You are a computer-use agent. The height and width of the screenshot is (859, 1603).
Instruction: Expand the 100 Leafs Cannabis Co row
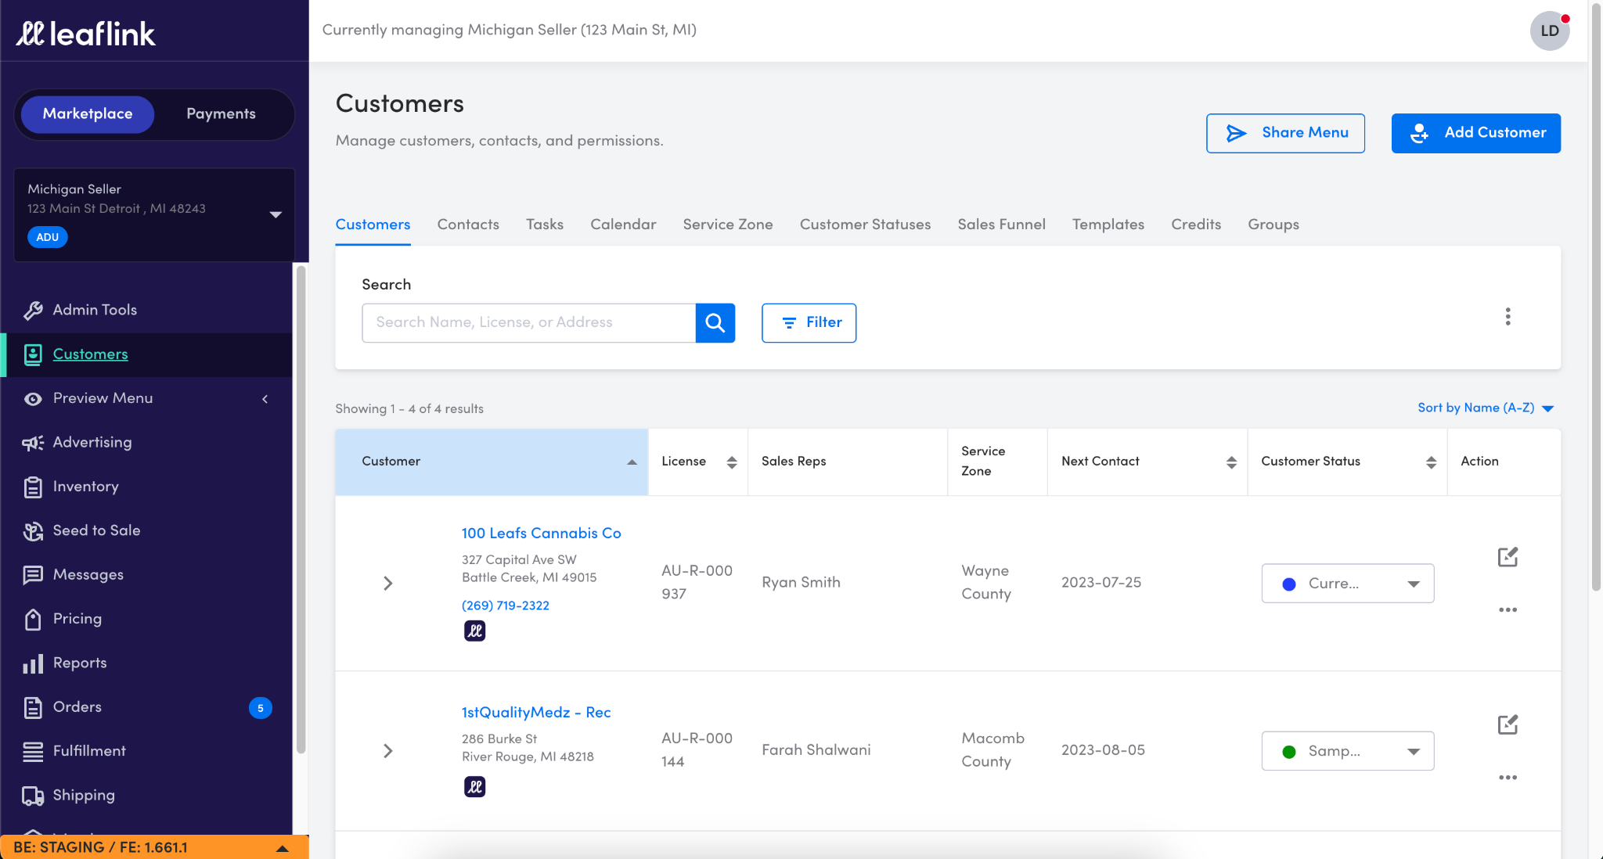click(387, 583)
